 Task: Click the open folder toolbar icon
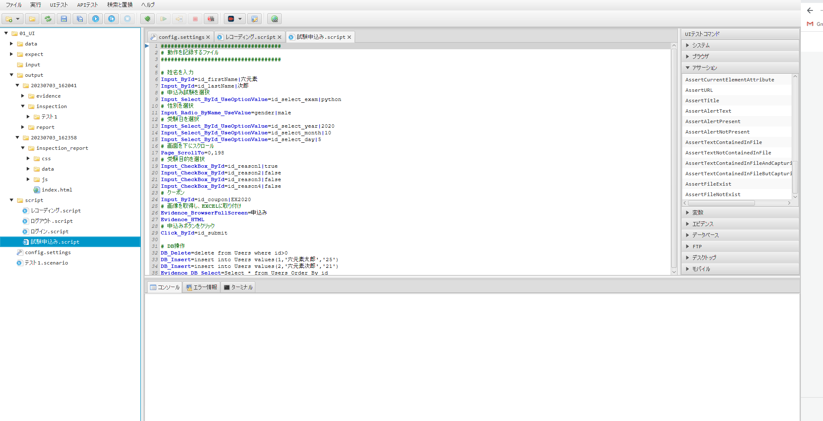coord(32,19)
